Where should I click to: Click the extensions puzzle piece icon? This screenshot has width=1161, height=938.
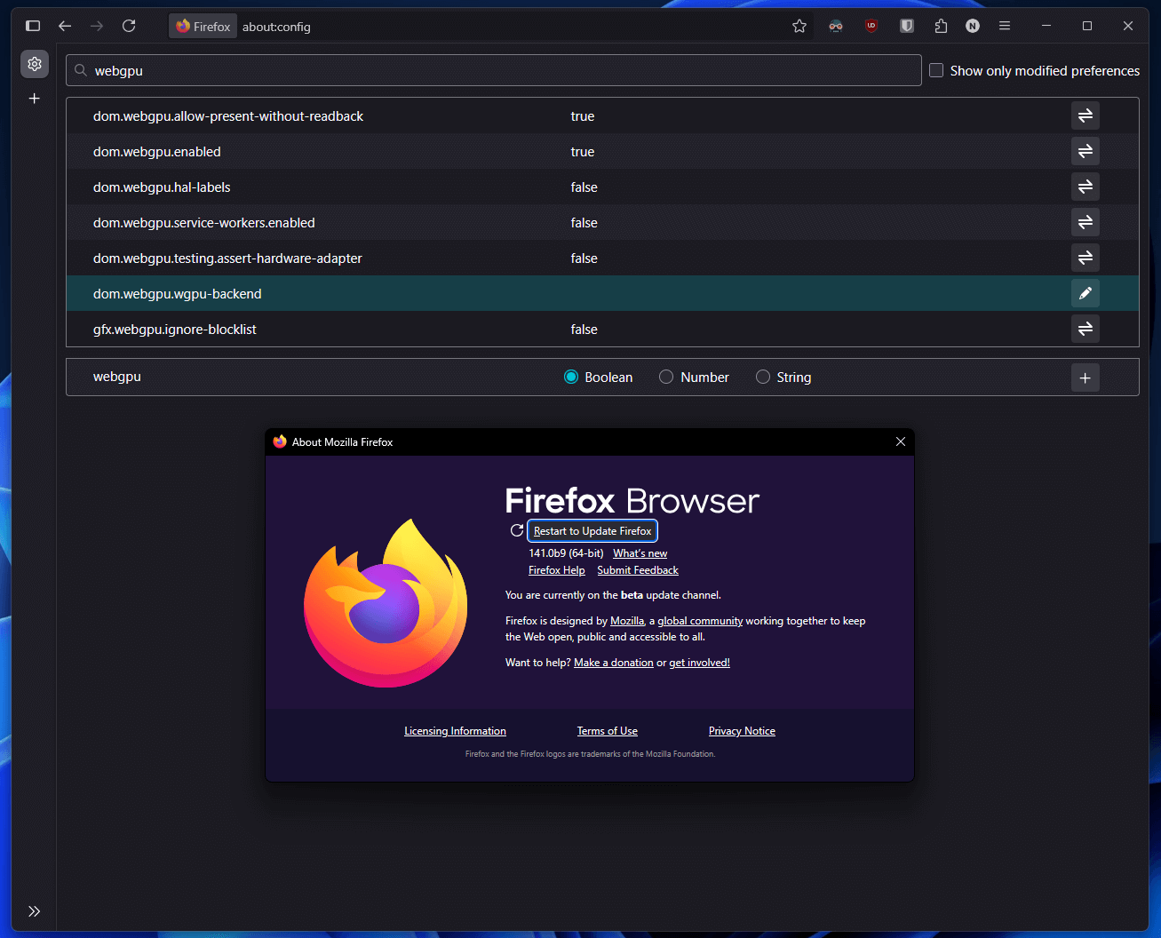point(941,26)
